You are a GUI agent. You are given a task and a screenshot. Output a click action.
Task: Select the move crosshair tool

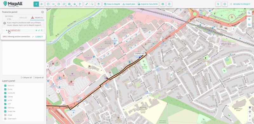coord(42,4)
